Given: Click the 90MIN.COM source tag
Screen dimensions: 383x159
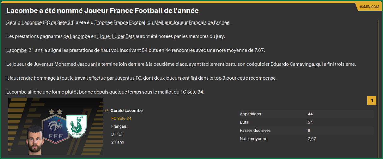Looking at the screenshot, I should [x=369, y=7].
